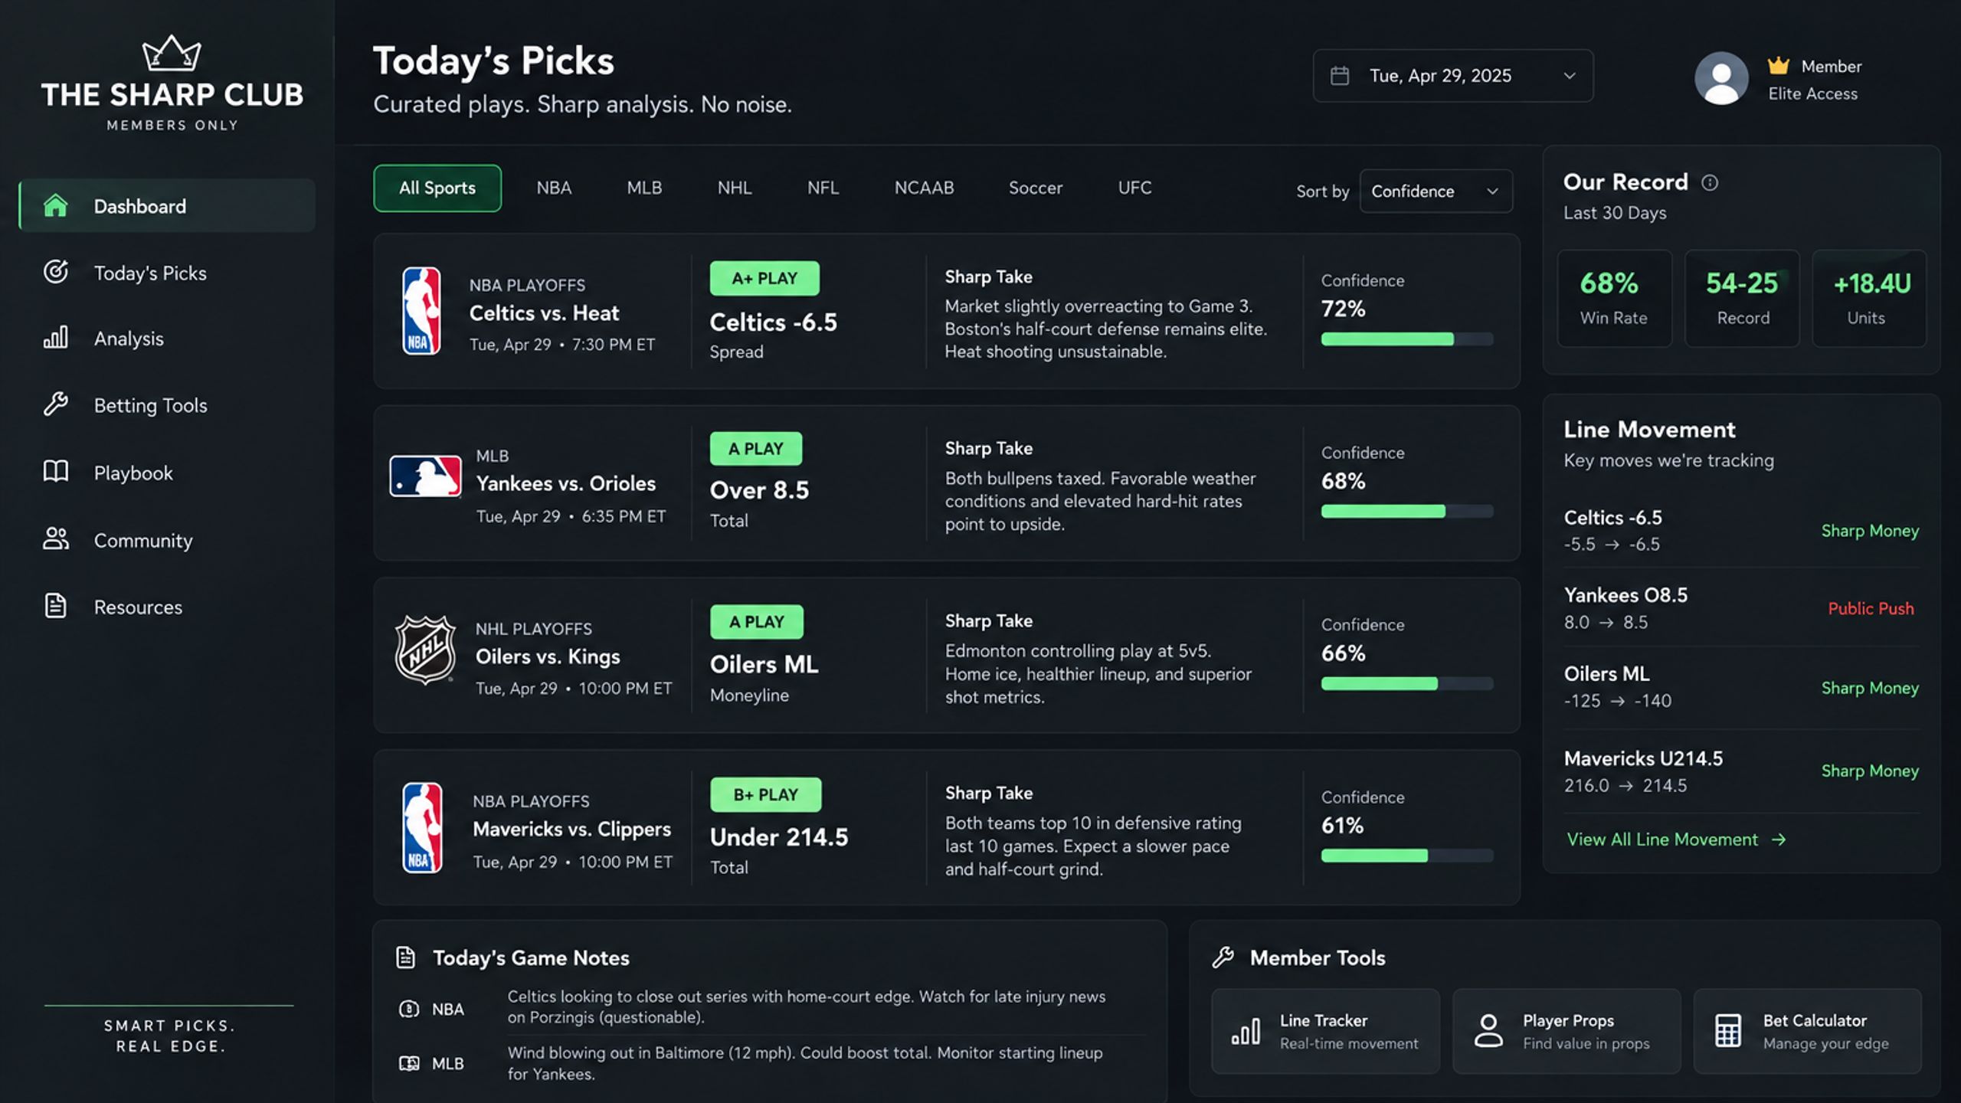Screen dimensions: 1961x1103
Task: Open the Line Tracker tool card
Action: (x=1325, y=1031)
